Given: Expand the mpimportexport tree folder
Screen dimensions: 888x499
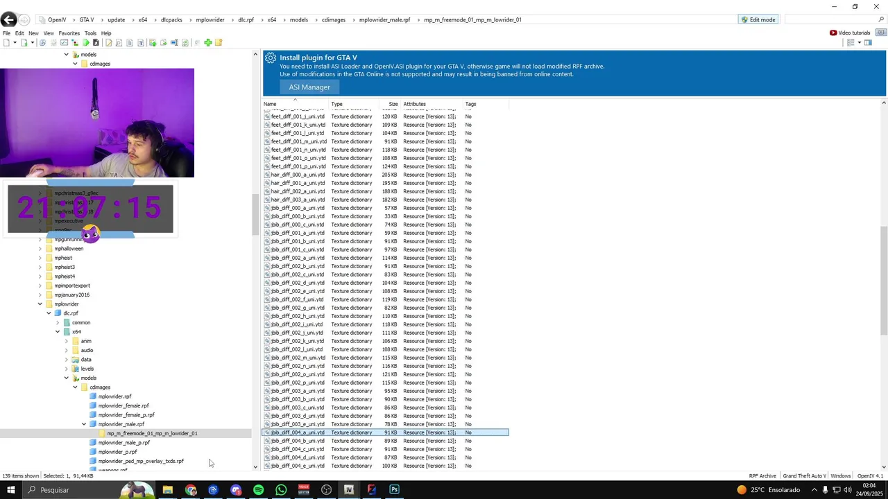Looking at the screenshot, I should tap(40, 286).
